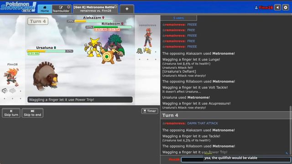
Task: Open a new tab with the plus button
Action: [x=127, y=9]
